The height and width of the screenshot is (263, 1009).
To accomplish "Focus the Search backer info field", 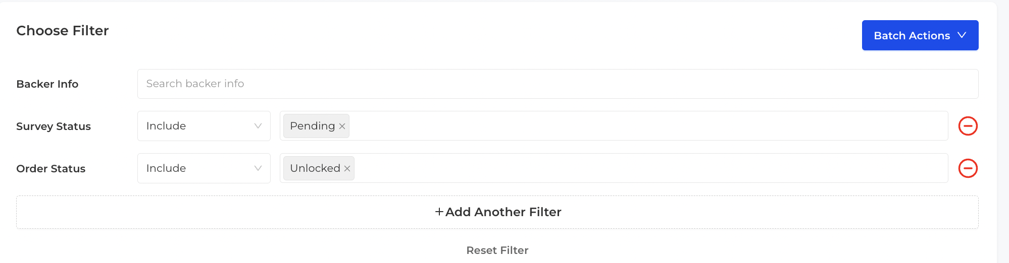I will click(x=558, y=84).
